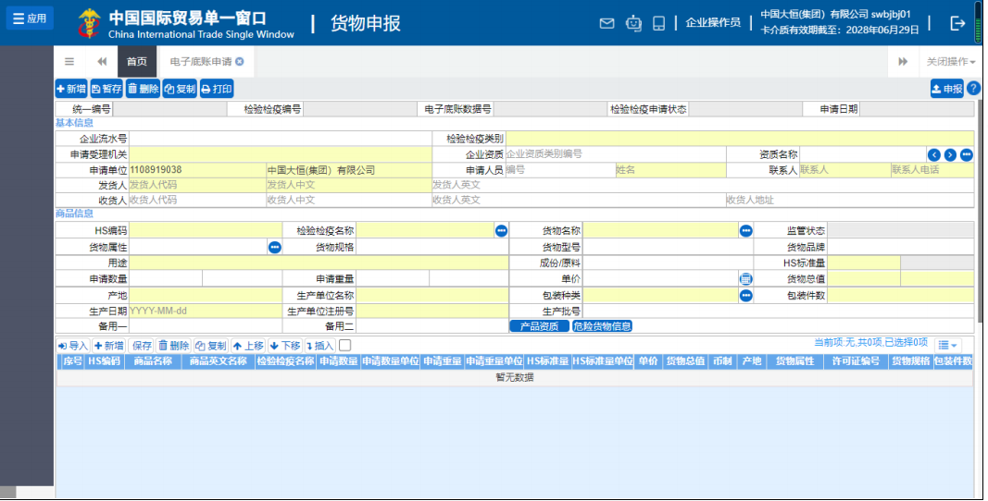Image resolution: width=988 pixels, height=501 pixels.
Task: Click the 产地 input field
Action: click(206, 295)
